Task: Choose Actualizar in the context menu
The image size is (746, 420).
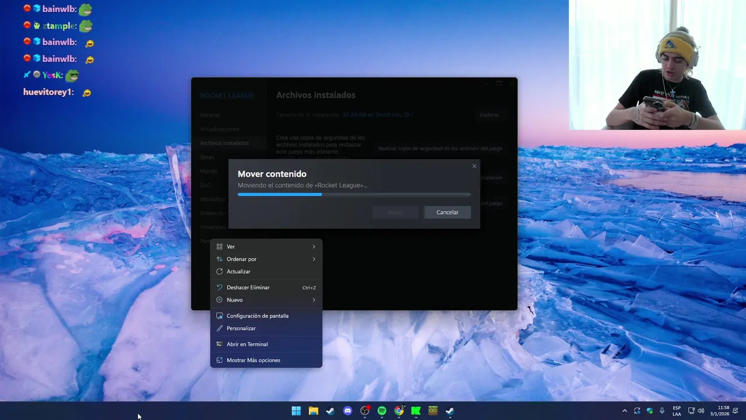Action: [266, 272]
